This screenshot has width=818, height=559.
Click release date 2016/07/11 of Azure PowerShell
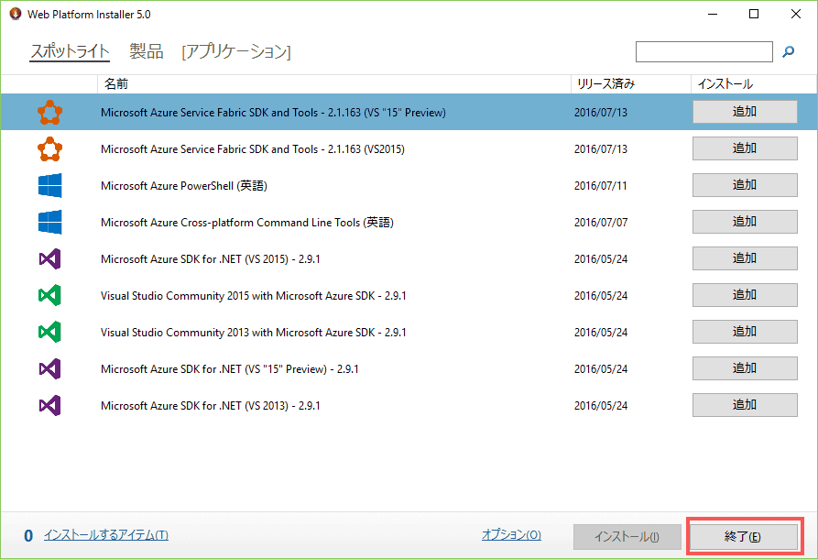(601, 186)
